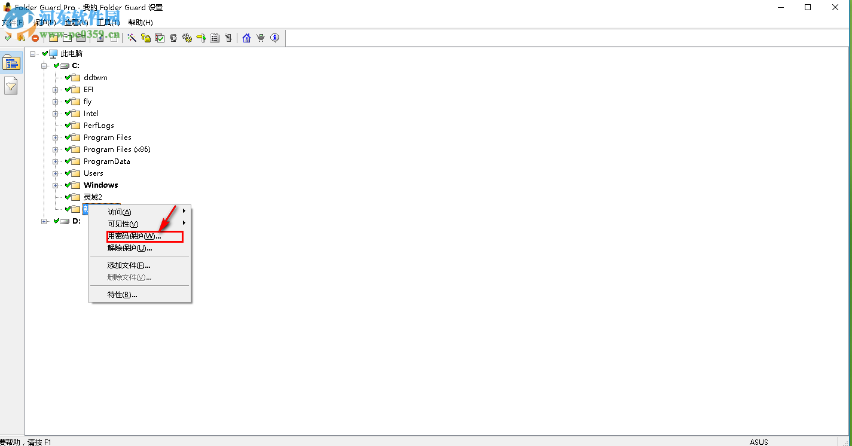
Task: Click the white folder toolbar icon
Action: click(x=68, y=38)
